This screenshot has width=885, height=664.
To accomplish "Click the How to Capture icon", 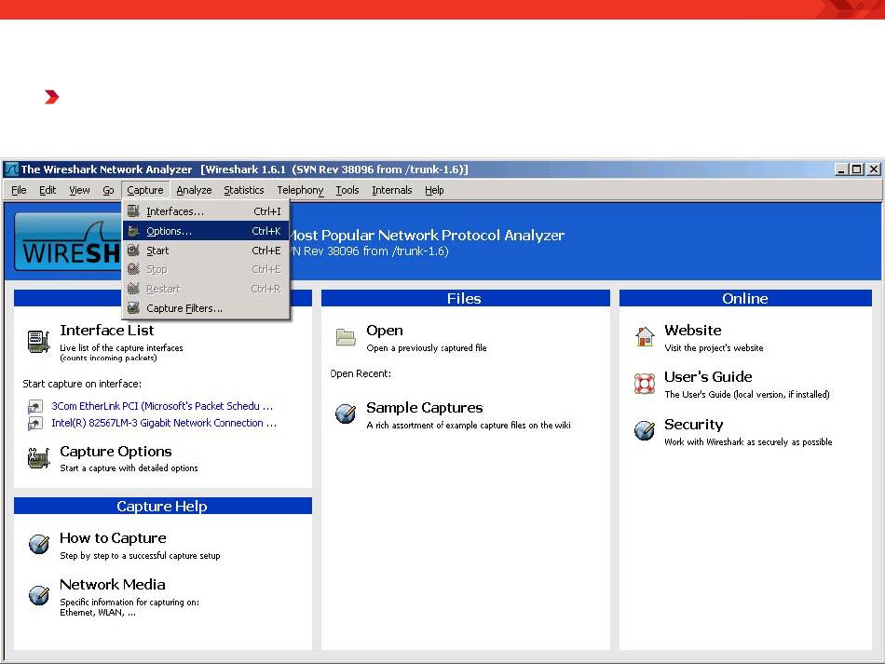I will (39, 544).
